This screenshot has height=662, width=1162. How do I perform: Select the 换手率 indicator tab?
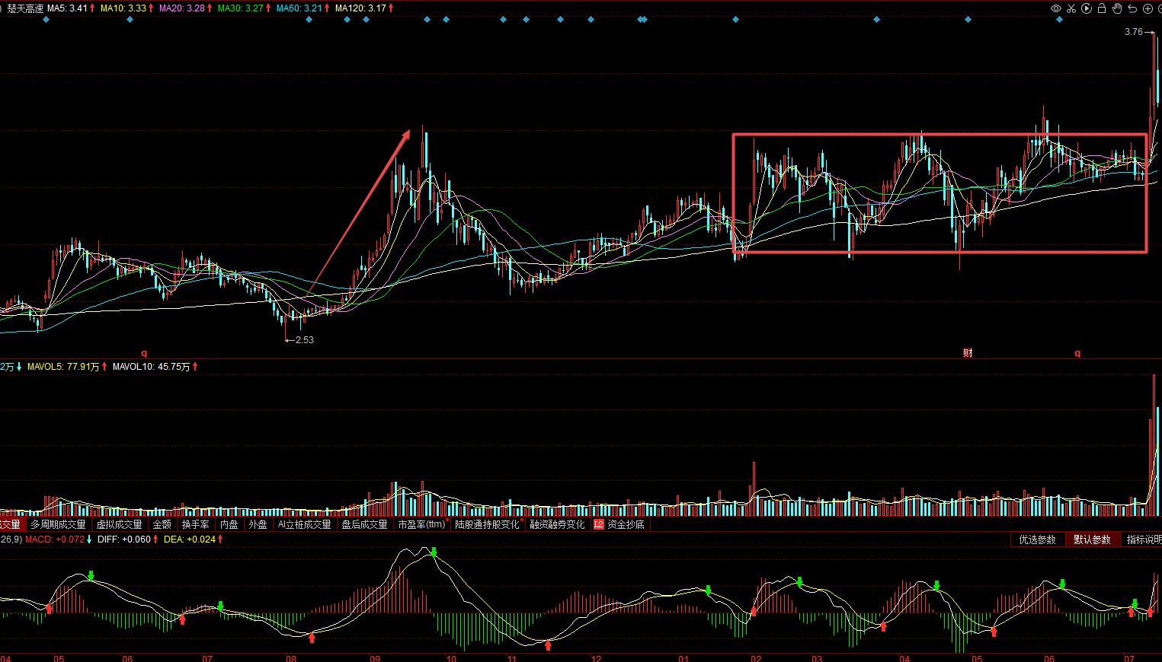click(195, 524)
